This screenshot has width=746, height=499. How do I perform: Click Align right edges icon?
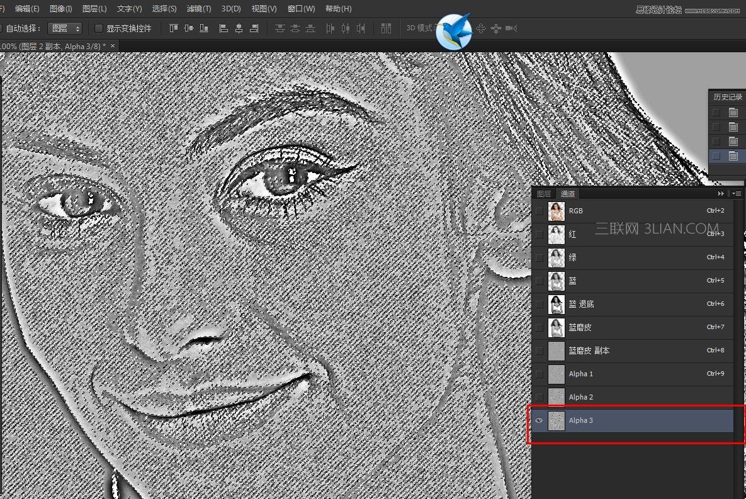coord(254,28)
